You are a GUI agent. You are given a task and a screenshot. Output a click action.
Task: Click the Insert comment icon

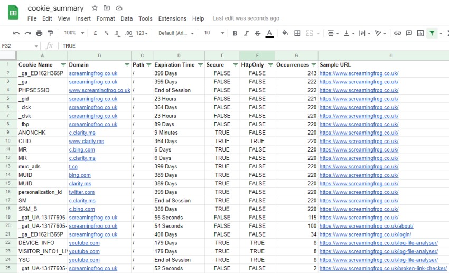pyautogui.click(x=409, y=33)
